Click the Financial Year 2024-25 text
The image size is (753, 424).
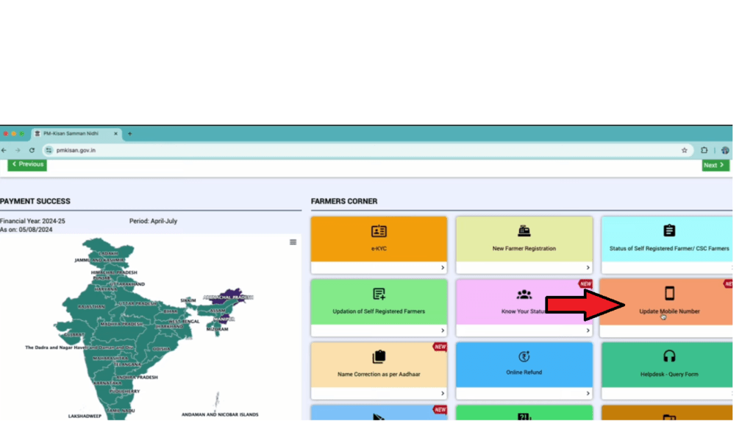pyautogui.click(x=32, y=221)
